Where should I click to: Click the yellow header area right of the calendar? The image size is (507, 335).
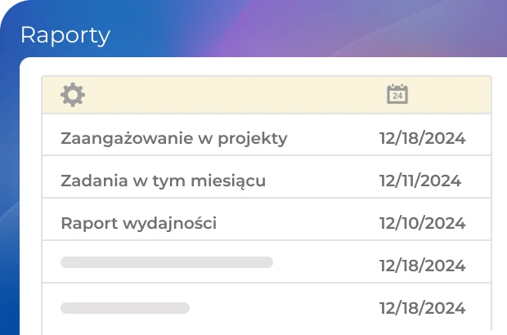pyautogui.click(x=450, y=95)
